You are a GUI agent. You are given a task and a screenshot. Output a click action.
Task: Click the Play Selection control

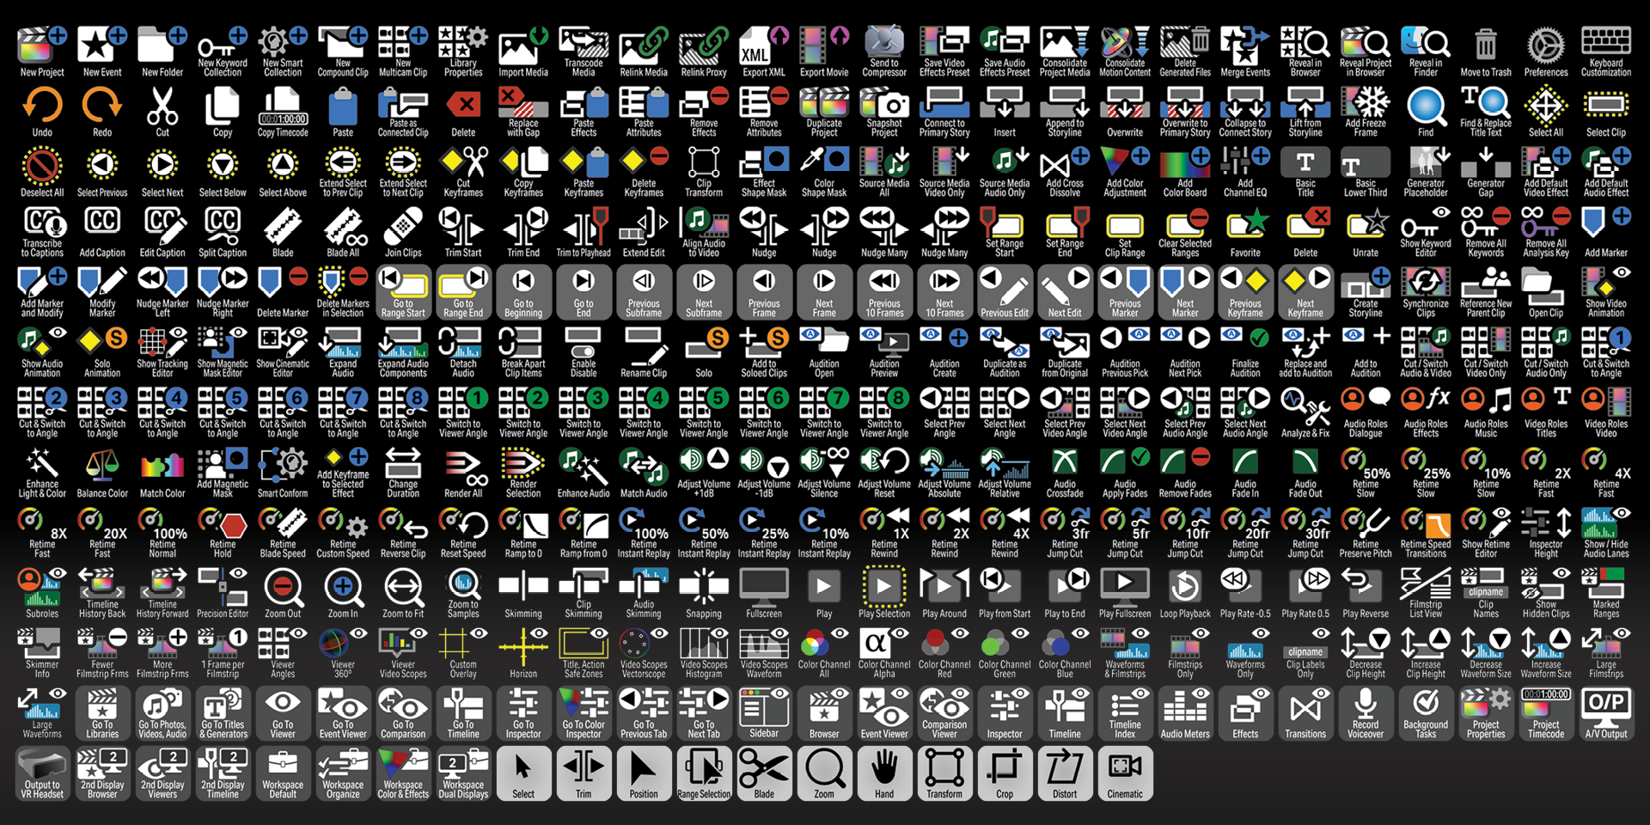[884, 593]
